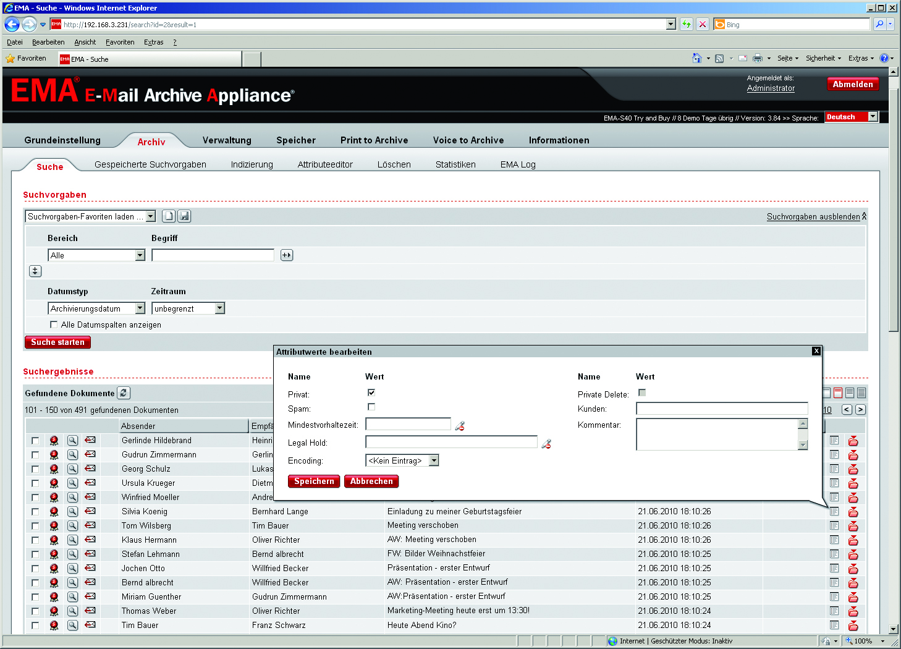901x649 pixels.
Task: Open magnifier preview for Gerlinde Hildebrand's email
Action: coord(72,441)
